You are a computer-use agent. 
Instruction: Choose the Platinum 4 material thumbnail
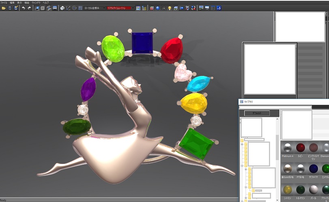click(x=287, y=147)
